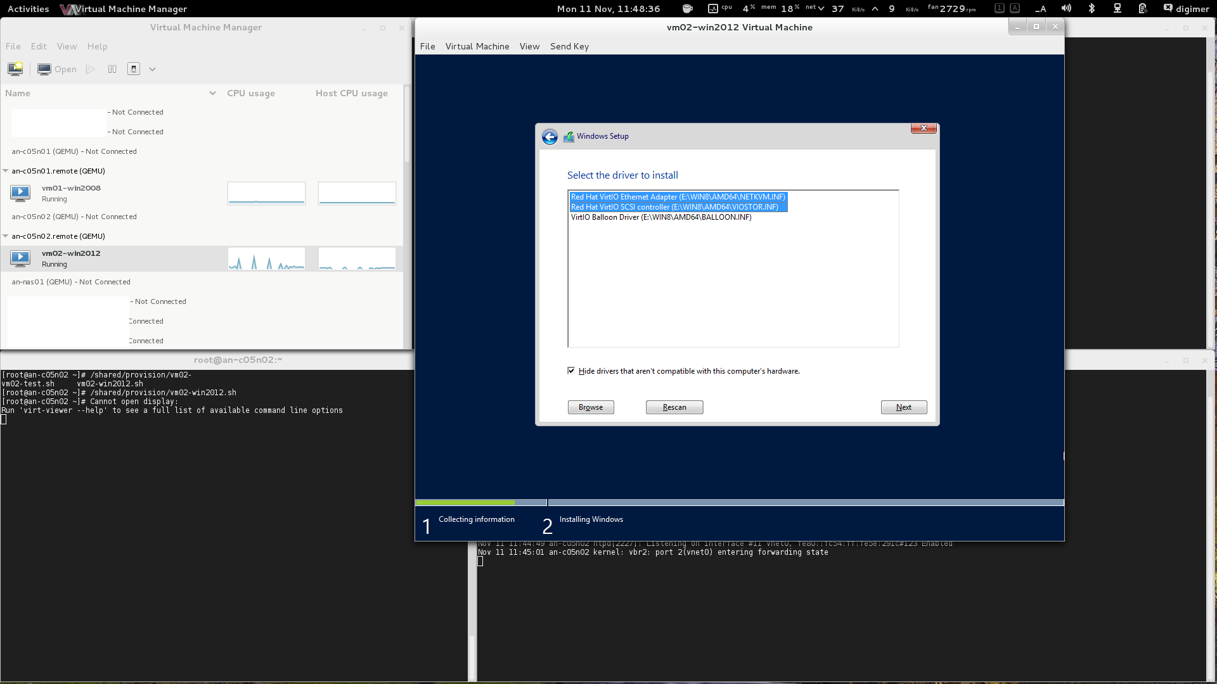Click the accessibility text icon in top bar

[x=1041, y=9]
